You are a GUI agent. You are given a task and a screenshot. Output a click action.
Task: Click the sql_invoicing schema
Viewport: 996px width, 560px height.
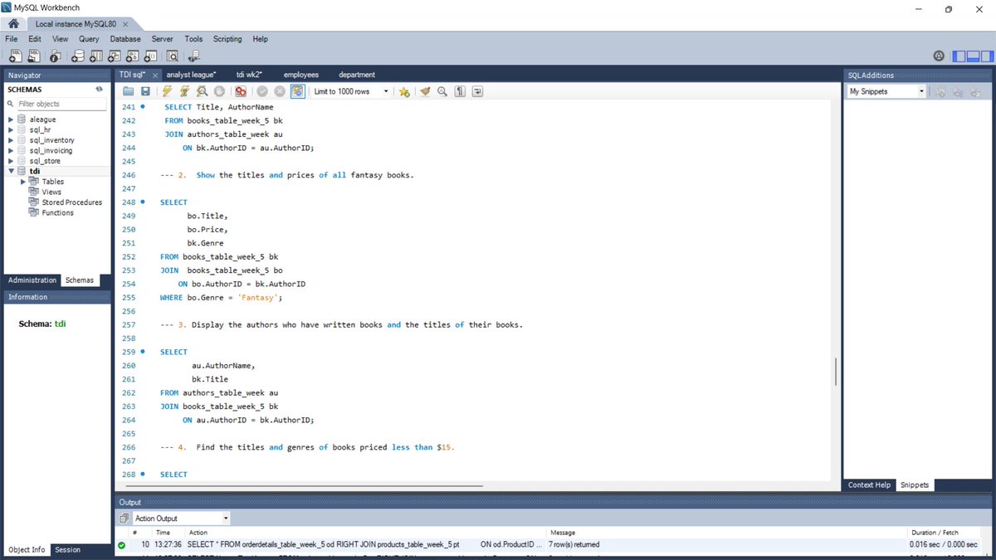[x=51, y=151]
